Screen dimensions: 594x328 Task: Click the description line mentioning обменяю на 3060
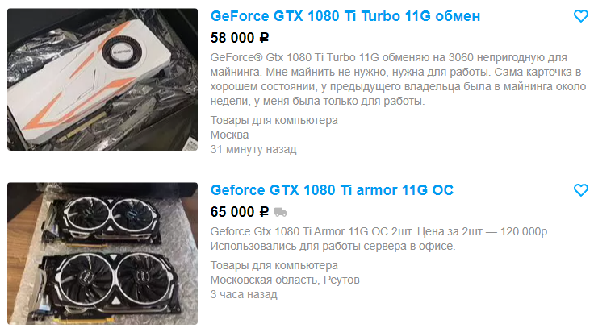pos(389,57)
